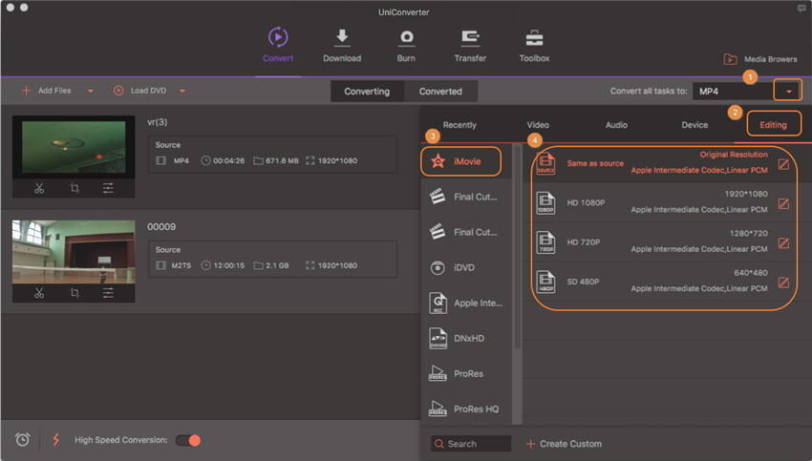
Task: Open the Media Browser
Action: click(x=760, y=59)
